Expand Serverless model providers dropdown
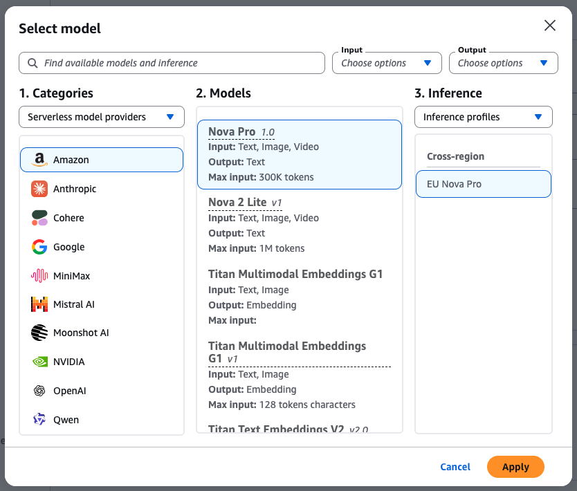 click(102, 117)
